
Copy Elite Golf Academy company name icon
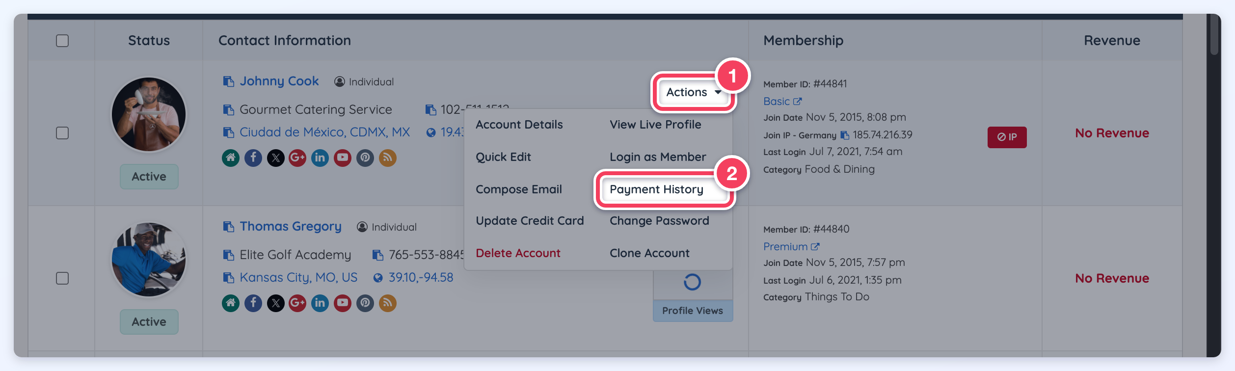[x=229, y=255]
